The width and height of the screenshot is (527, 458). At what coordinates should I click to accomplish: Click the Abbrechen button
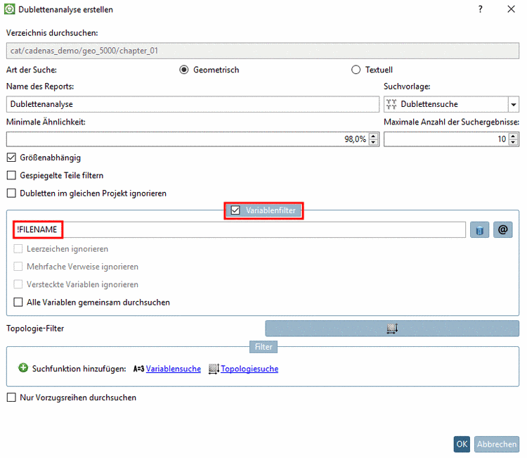tap(496, 444)
